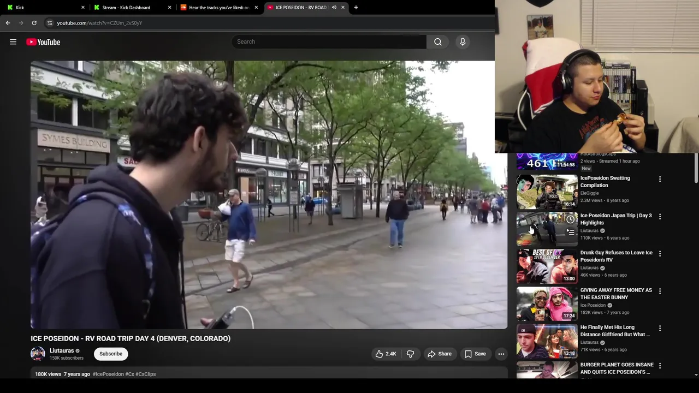This screenshot has height=393, width=699.
Task: Open GIVING AWAY FREE MONEY Easter Bunny thumbnail
Action: coord(547,304)
